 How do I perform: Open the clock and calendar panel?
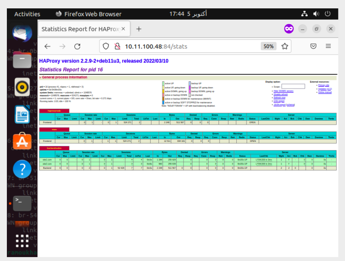pyautogui.click(x=188, y=14)
